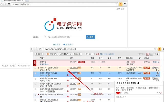Image resolution: width=164 pixels, height=102 pixels.
Task: Open the 评 extension icon in dzdpw.cn toolbar
Action: pos(121,4)
